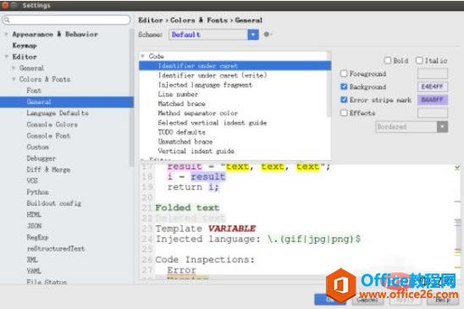Select Selected vertical indent guide
Screen dimensions: 464x309
tap(213, 123)
